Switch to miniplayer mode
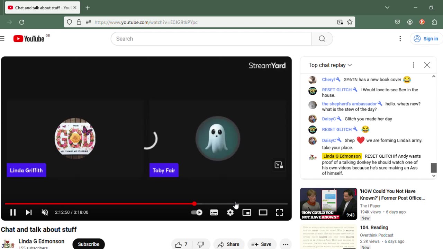The image size is (443, 249). click(x=246, y=212)
